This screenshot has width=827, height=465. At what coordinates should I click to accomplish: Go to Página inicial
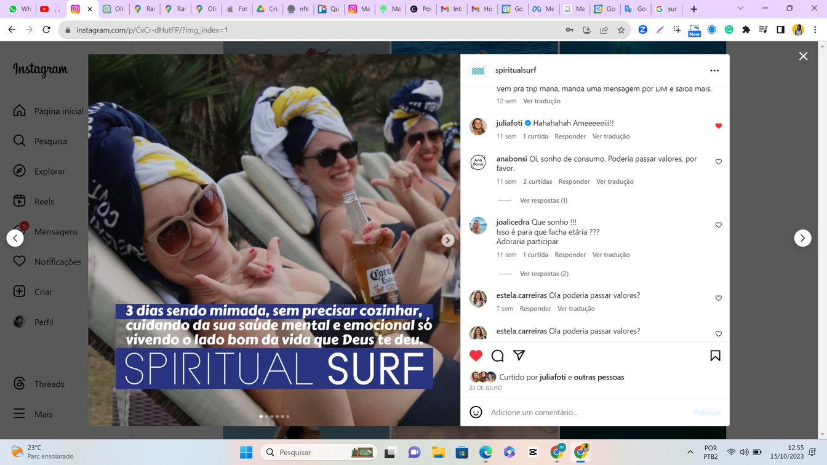[x=58, y=111]
